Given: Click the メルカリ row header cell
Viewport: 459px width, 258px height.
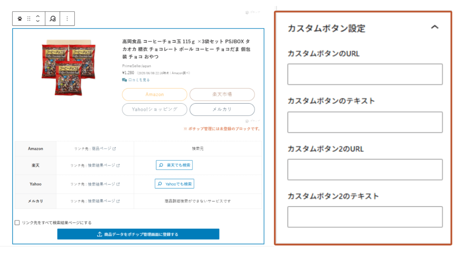Looking at the screenshot, I should pyautogui.click(x=36, y=201).
